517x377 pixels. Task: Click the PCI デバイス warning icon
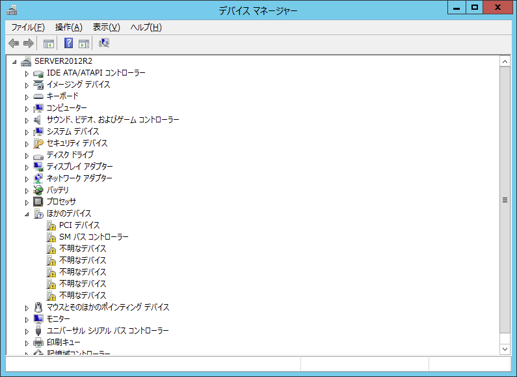tap(51, 225)
